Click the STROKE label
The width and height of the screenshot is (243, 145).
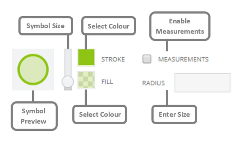(x=113, y=59)
